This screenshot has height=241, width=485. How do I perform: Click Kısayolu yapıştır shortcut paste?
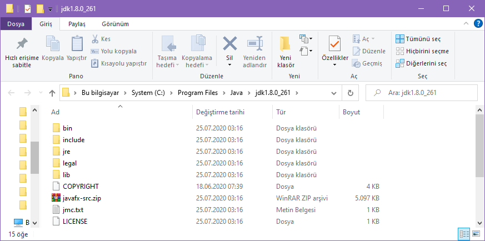[119, 64]
